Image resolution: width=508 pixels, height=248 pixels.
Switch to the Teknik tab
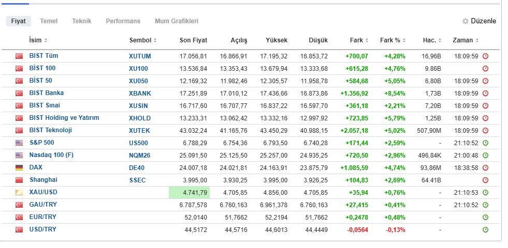pos(82,21)
